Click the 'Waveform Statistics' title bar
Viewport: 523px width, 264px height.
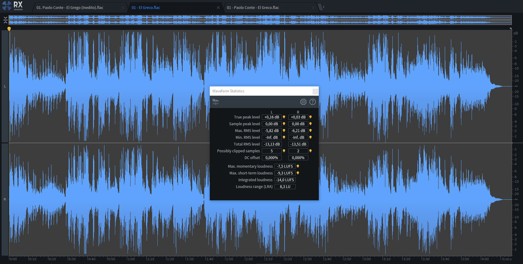[264, 91]
